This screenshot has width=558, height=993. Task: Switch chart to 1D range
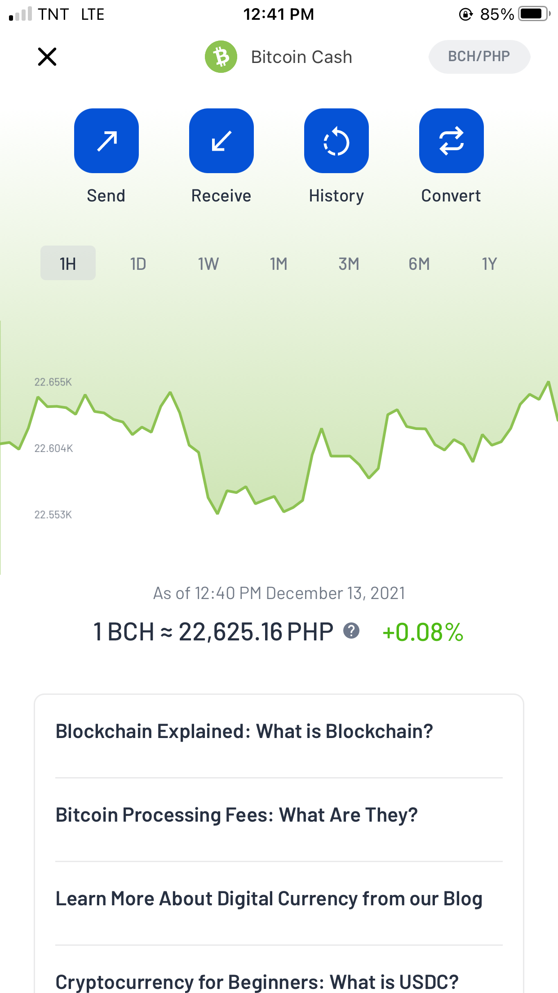click(138, 264)
